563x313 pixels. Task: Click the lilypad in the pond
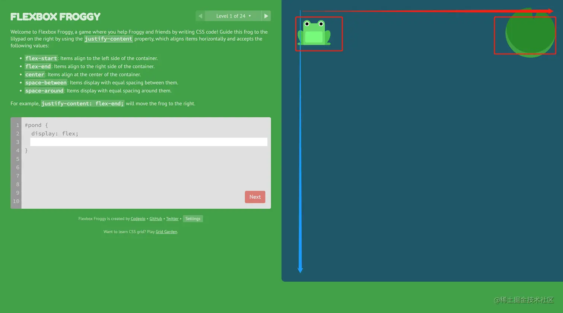[530, 33]
